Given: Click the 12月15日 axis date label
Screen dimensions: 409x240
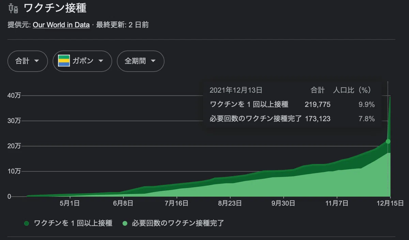Looking at the screenshot, I should click(390, 203).
